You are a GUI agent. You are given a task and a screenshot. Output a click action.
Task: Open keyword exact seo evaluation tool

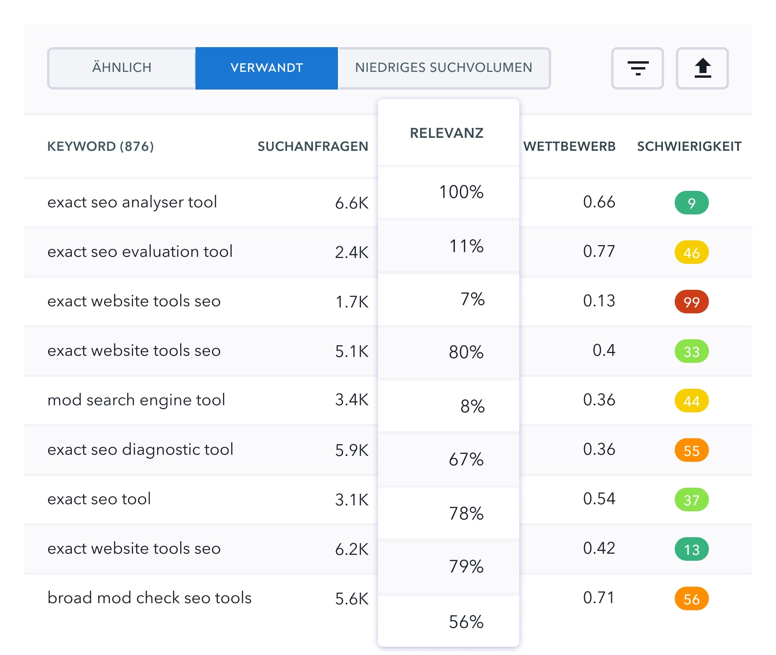tap(140, 252)
